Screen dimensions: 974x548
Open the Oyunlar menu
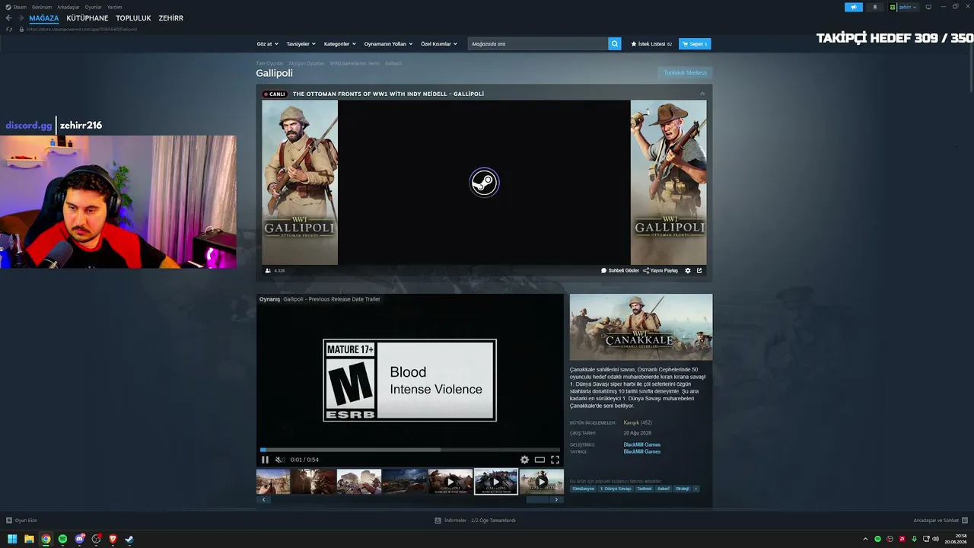click(94, 7)
